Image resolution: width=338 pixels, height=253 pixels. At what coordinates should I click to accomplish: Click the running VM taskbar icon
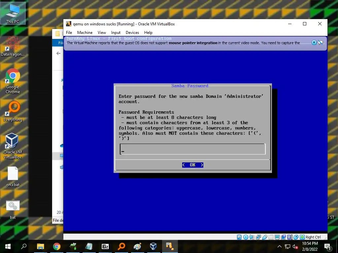(170, 246)
